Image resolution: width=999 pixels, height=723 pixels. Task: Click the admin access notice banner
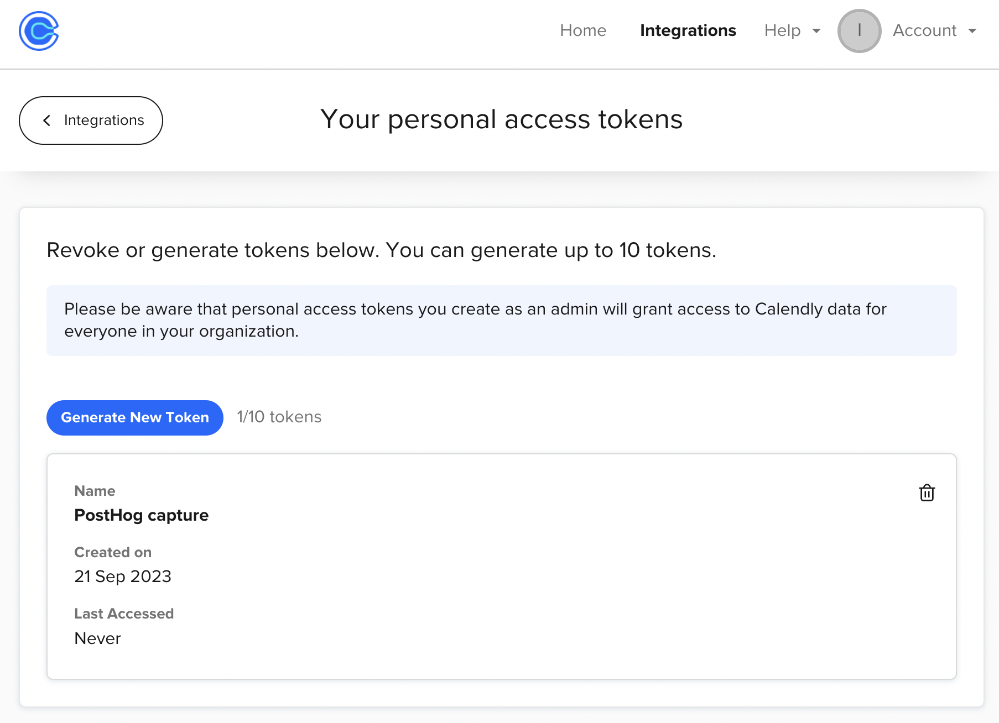coord(501,321)
